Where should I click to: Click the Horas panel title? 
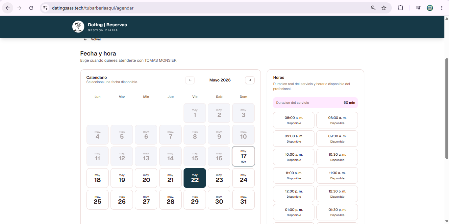click(x=279, y=78)
